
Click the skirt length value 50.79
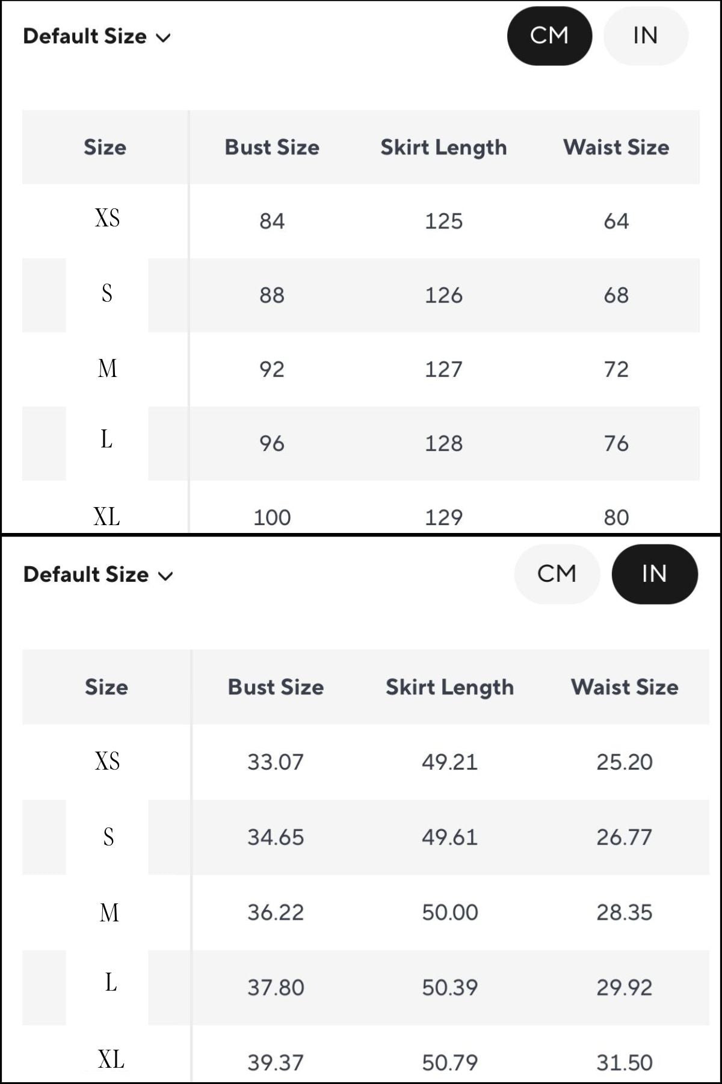point(449,1062)
